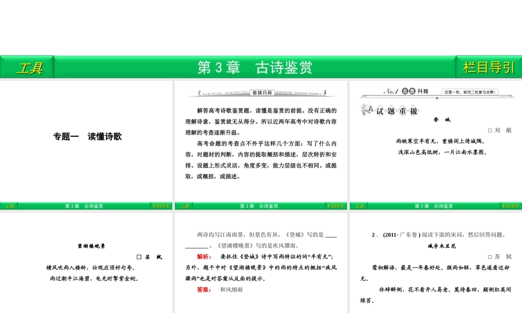Click 栏目导引 in the 专题一 slide footer
Image resolution: width=522 pixels, height=313 pixels.
click(x=161, y=206)
